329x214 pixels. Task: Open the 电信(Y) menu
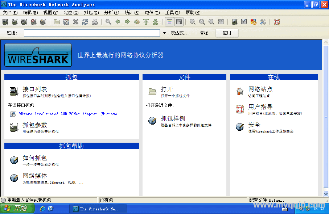(152, 13)
